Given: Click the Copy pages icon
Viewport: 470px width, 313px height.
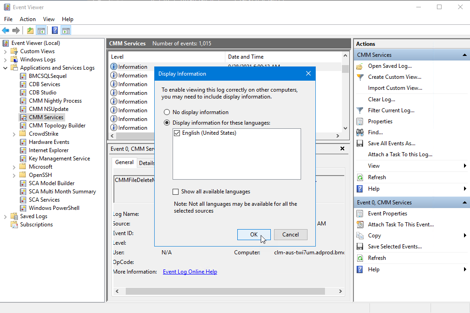Looking at the screenshot, I should (360, 236).
